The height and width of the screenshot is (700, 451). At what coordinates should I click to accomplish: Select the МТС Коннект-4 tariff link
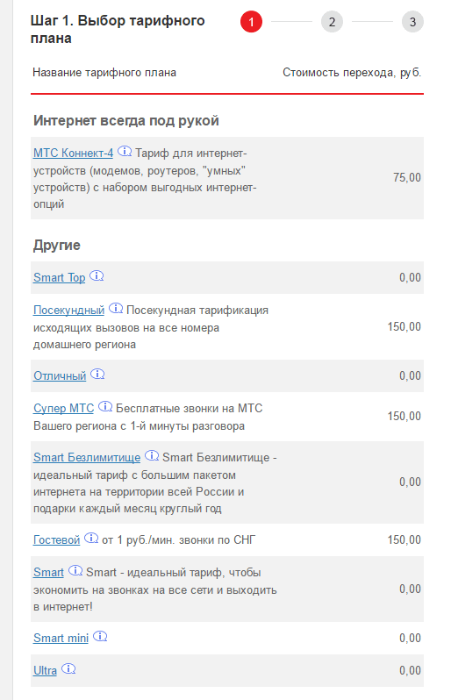pos(73,153)
